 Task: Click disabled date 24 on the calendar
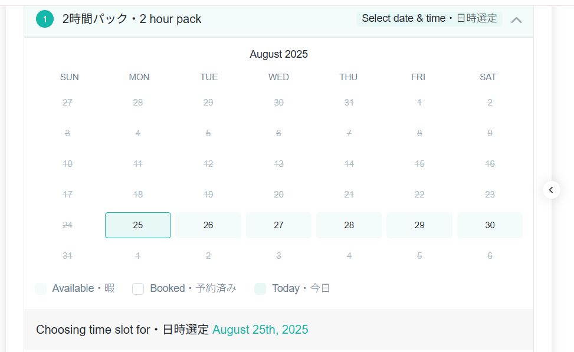tap(67, 225)
